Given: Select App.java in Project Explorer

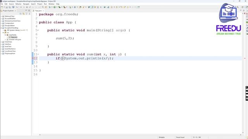Looking at the screenshot, I should pos(13,37).
